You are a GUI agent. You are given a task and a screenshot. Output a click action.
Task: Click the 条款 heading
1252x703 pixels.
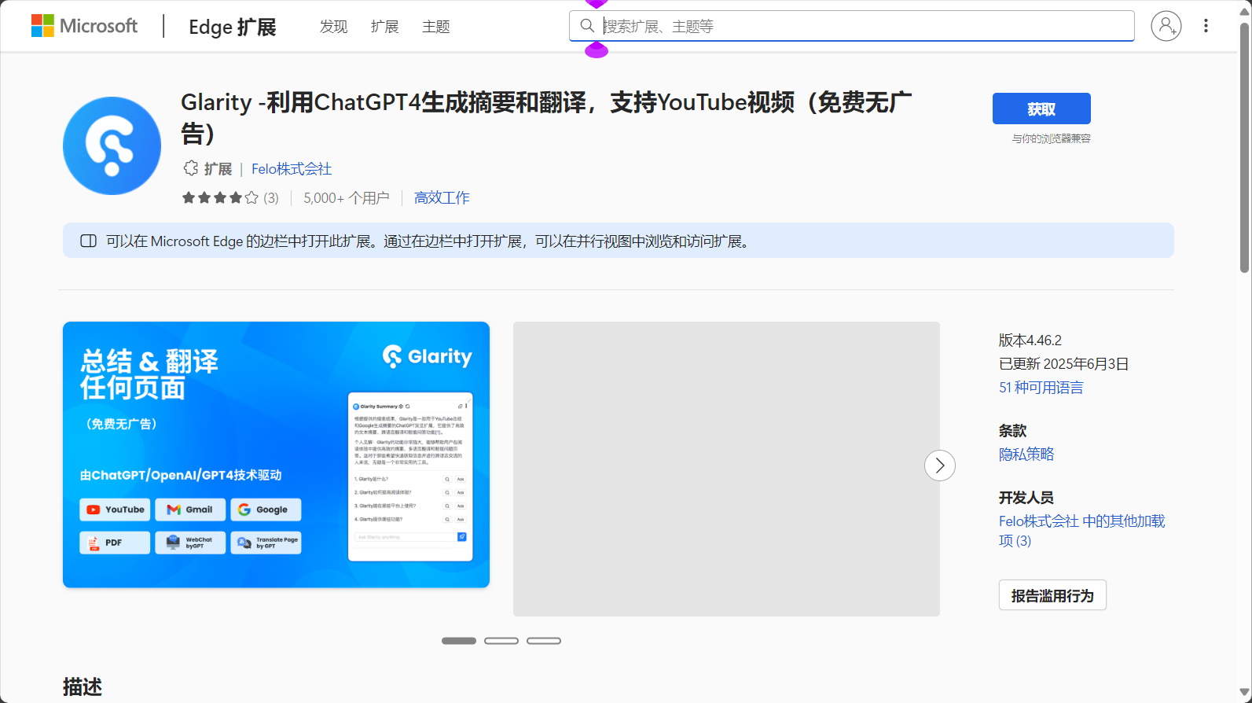pyautogui.click(x=1013, y=431)
